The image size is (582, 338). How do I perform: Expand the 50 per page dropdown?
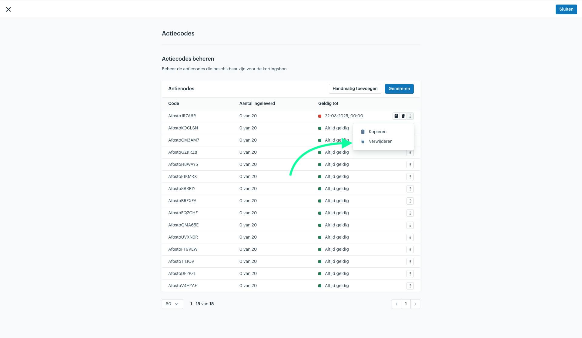[172, 304]
